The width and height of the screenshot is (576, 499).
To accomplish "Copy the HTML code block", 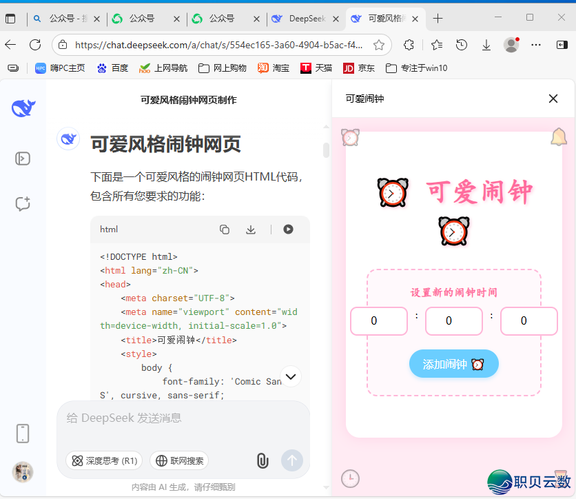I will pyautogui.click(x=225, y=229).
